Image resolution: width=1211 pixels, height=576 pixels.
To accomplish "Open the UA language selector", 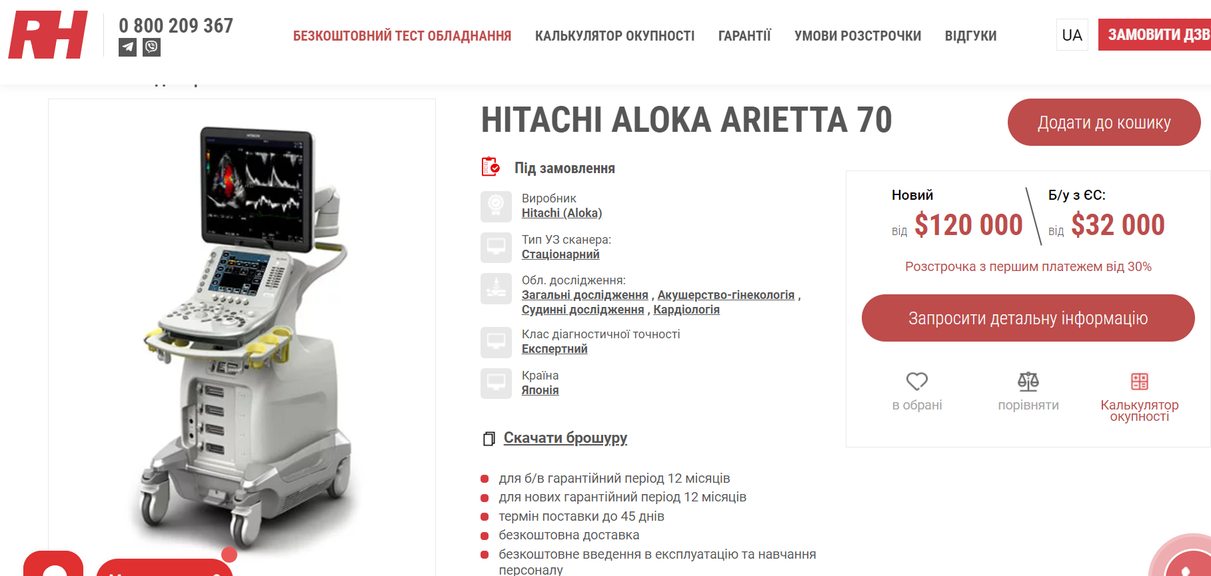I will click(1072, 35).
